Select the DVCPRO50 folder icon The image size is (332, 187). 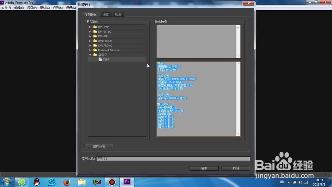pos(95,41)
